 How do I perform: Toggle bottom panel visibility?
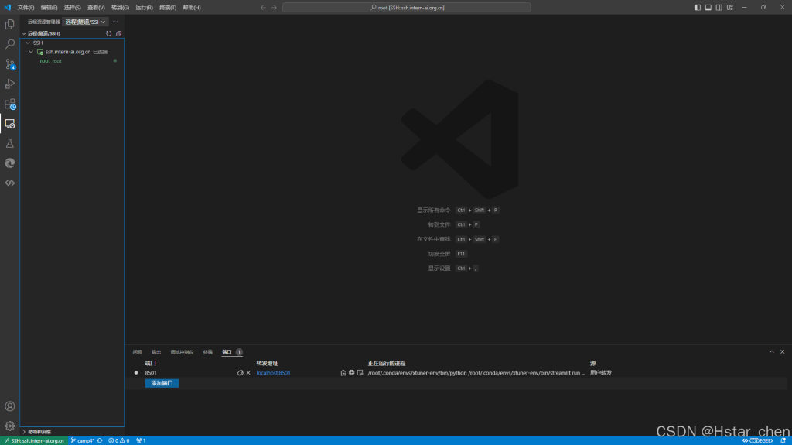708,8
